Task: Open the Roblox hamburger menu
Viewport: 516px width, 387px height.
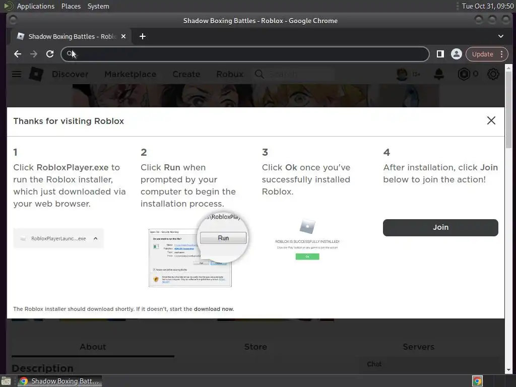Action: point(17,75)
